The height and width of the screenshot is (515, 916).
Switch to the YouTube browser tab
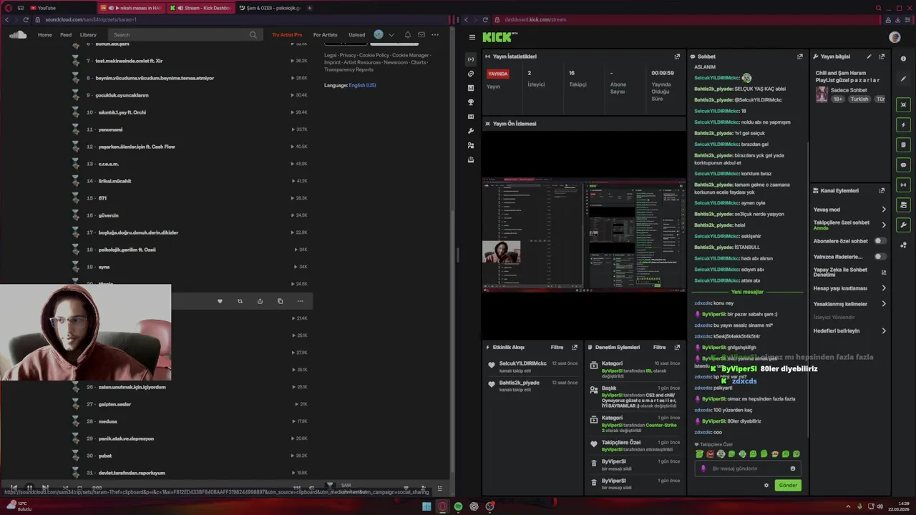tap(47, 8)
